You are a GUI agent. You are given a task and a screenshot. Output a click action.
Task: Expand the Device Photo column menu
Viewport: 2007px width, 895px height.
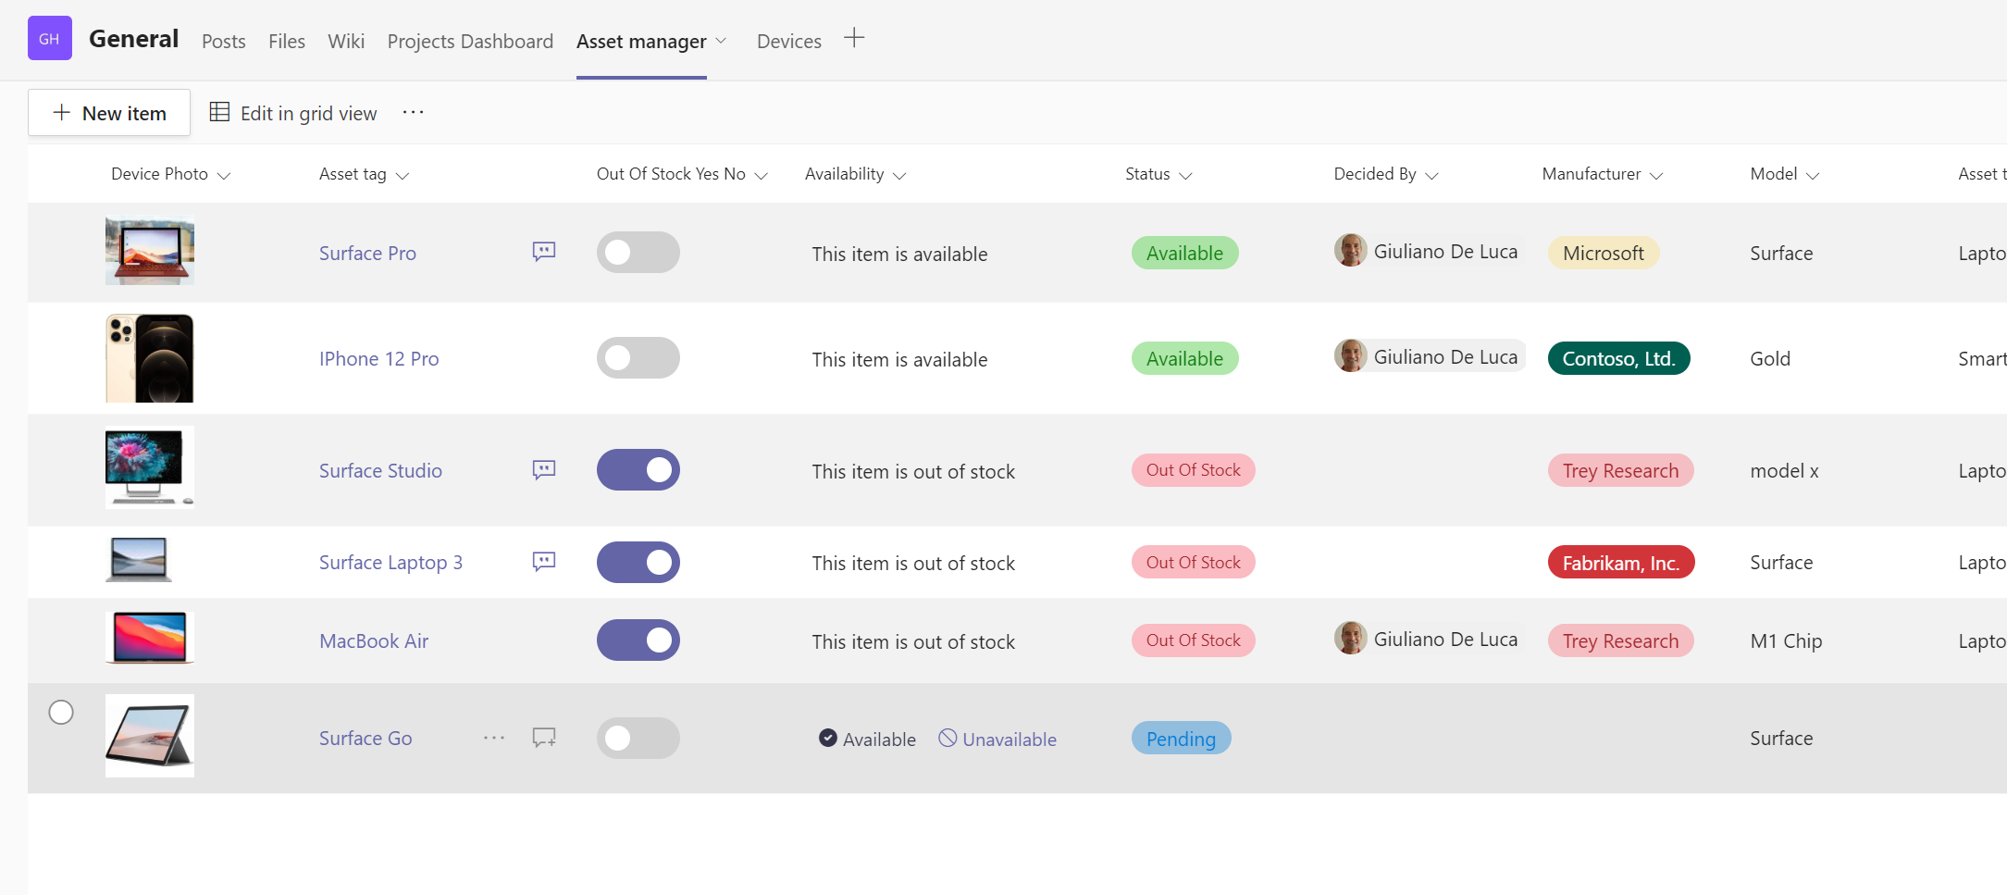223,176
